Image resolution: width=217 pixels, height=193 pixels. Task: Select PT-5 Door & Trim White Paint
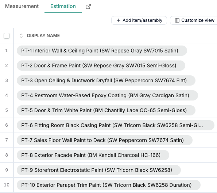click(106, 110)
